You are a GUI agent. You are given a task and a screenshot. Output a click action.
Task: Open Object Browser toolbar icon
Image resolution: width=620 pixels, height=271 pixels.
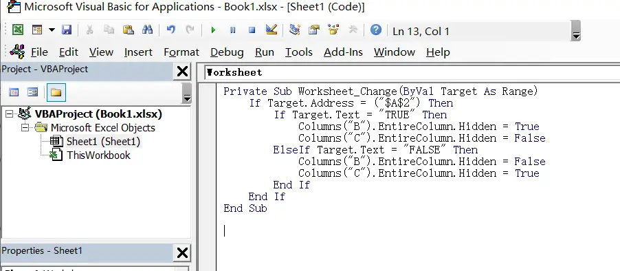tap(333, 30)
